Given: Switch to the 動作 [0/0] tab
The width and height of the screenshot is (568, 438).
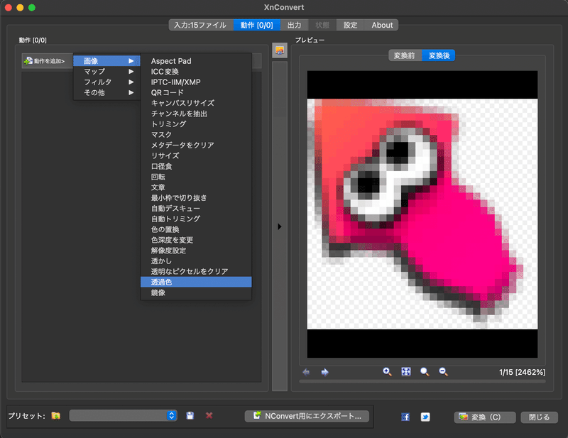Looking at the screenshot, I should click(x=257, y=25).
